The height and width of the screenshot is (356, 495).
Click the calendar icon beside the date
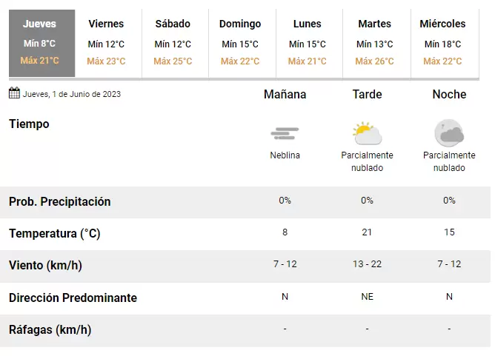point(14,93)
